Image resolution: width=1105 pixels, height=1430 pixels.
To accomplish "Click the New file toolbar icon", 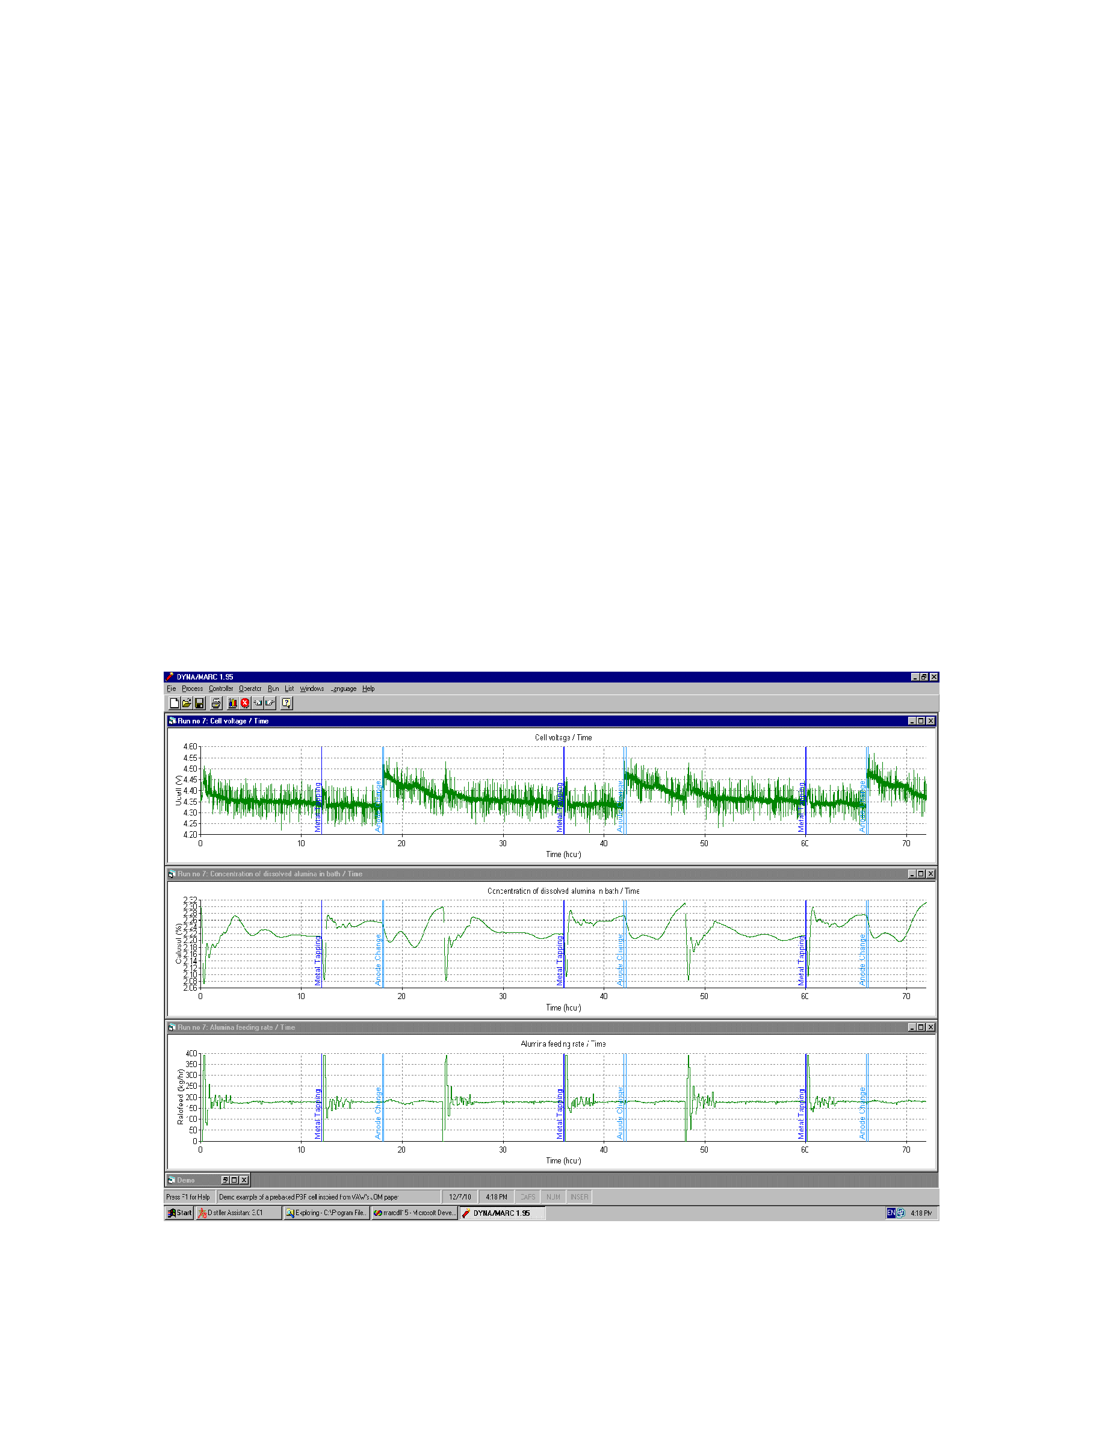I will tap(174, 703).
